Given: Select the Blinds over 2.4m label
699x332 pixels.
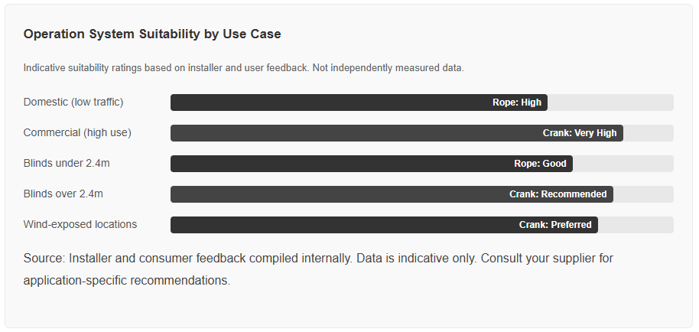Looking at the screenshot, I should (x=63, y=194).
